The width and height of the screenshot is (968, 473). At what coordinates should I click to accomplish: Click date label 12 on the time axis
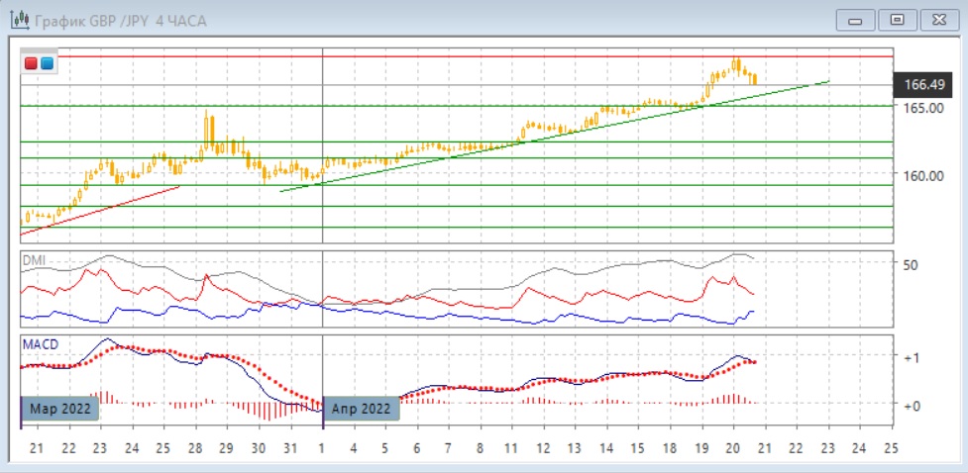coord(543,447)
